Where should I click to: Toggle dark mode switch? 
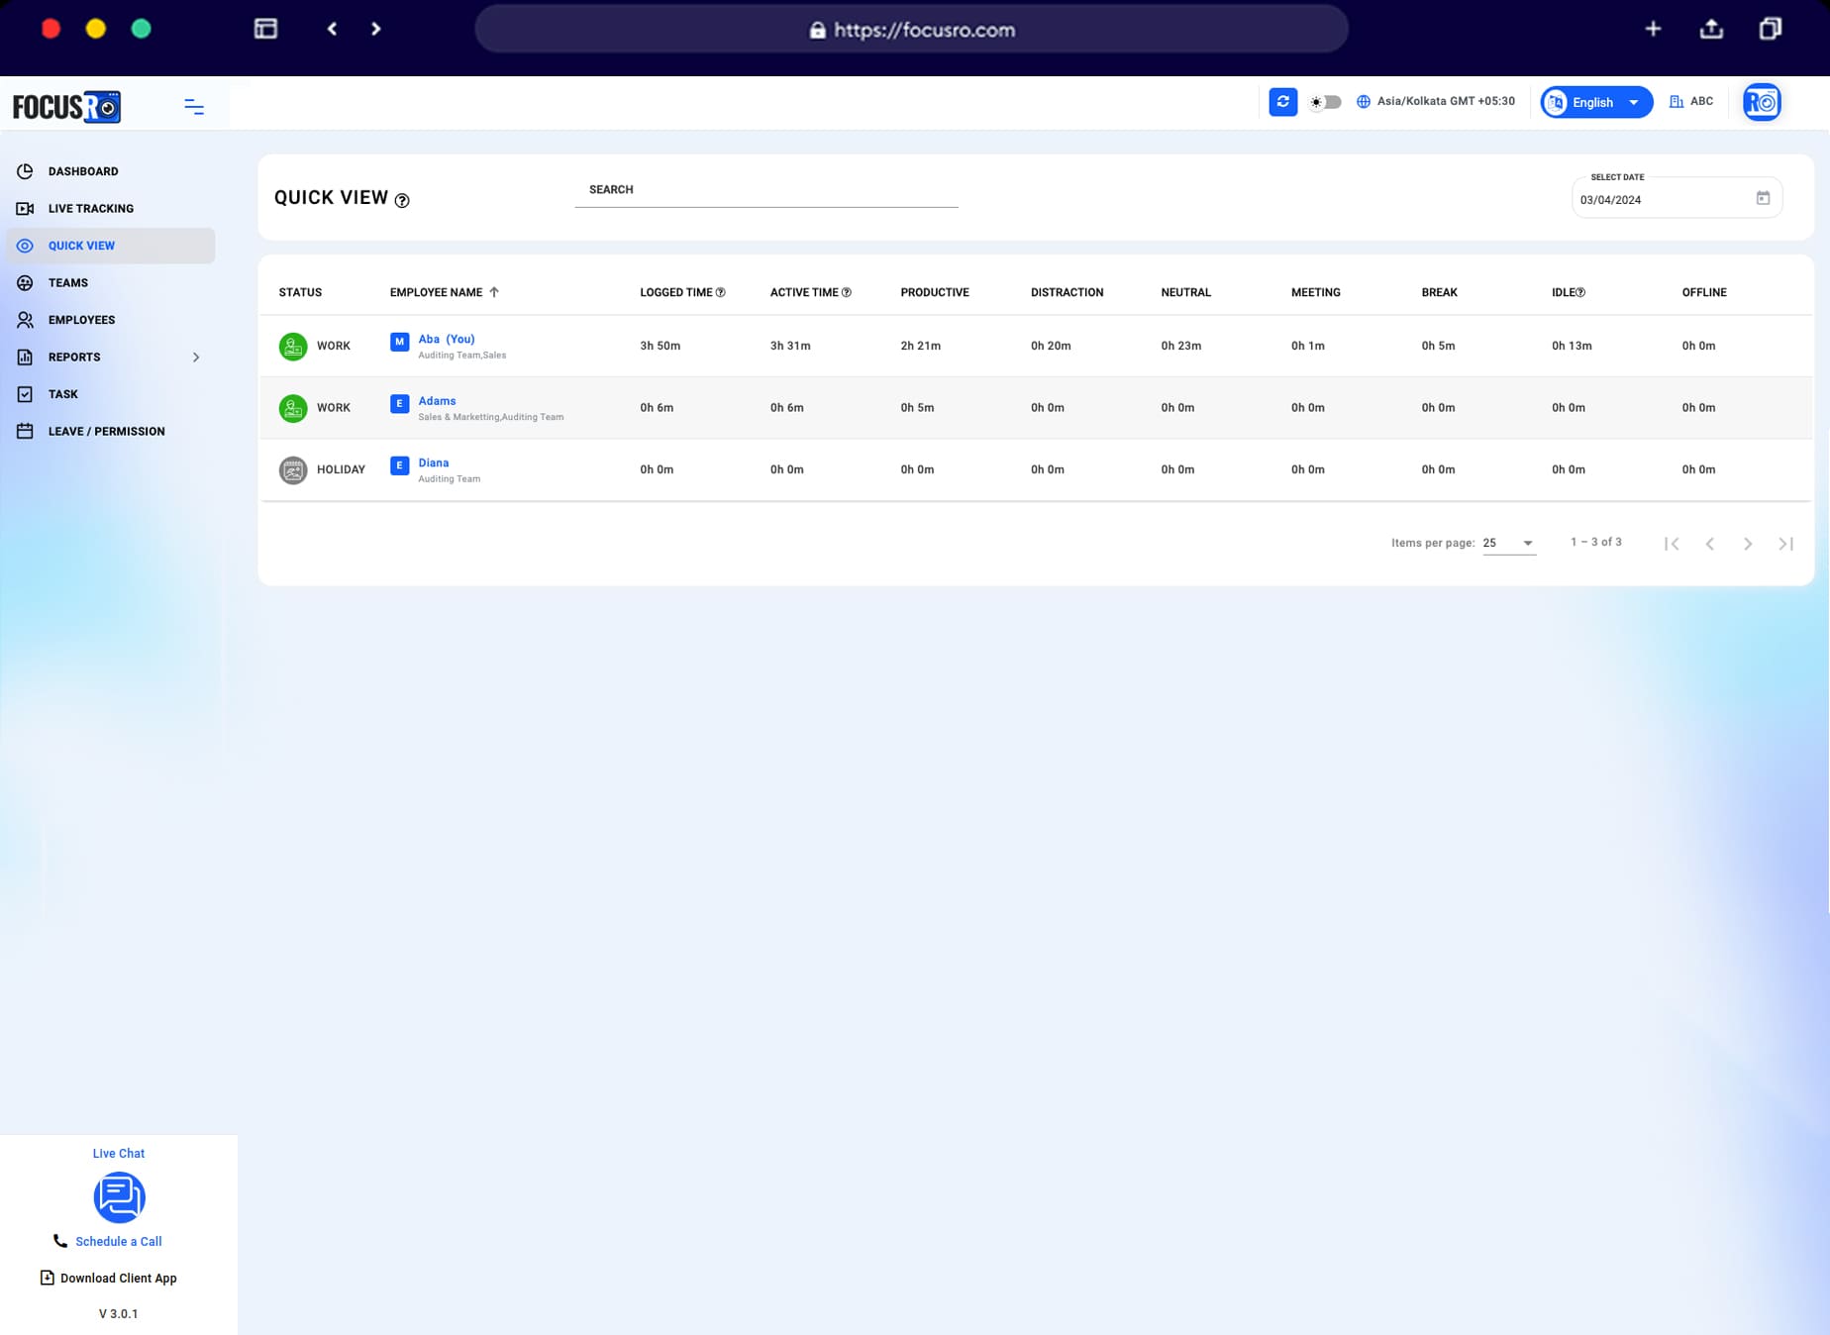click(x=1323, y=101)
